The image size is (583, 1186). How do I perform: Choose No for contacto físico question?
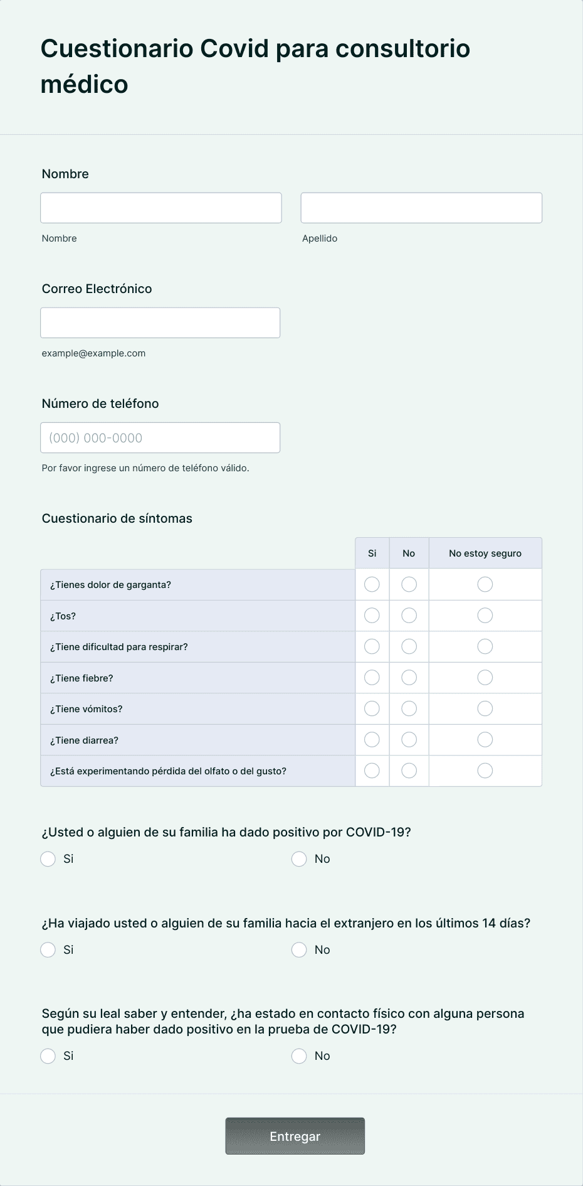pos(299,1055)
